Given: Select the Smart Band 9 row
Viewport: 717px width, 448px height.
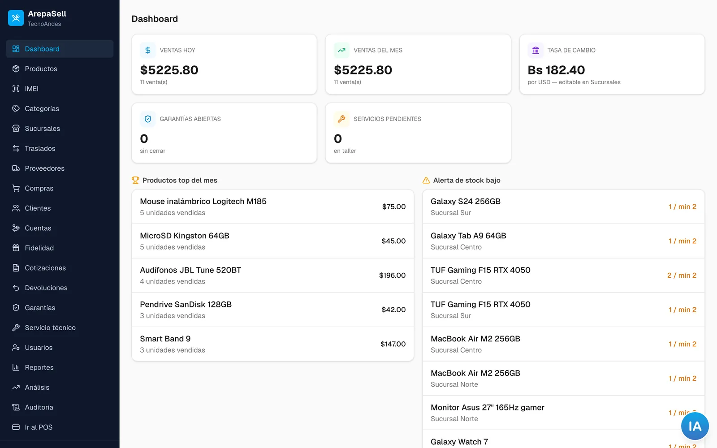Looking at the screenshot, I should [x=272, y=344].
